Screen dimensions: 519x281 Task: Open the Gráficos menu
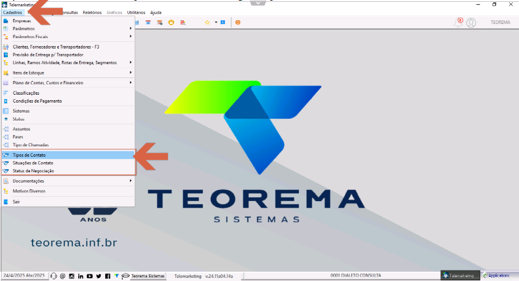point(114,12)
